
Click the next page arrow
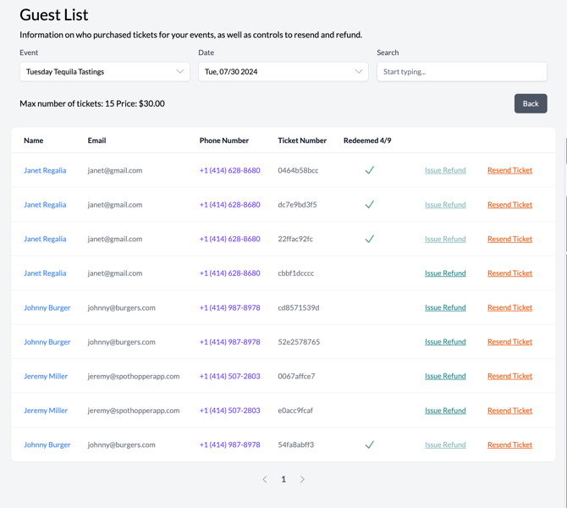[x=302, y=479]
